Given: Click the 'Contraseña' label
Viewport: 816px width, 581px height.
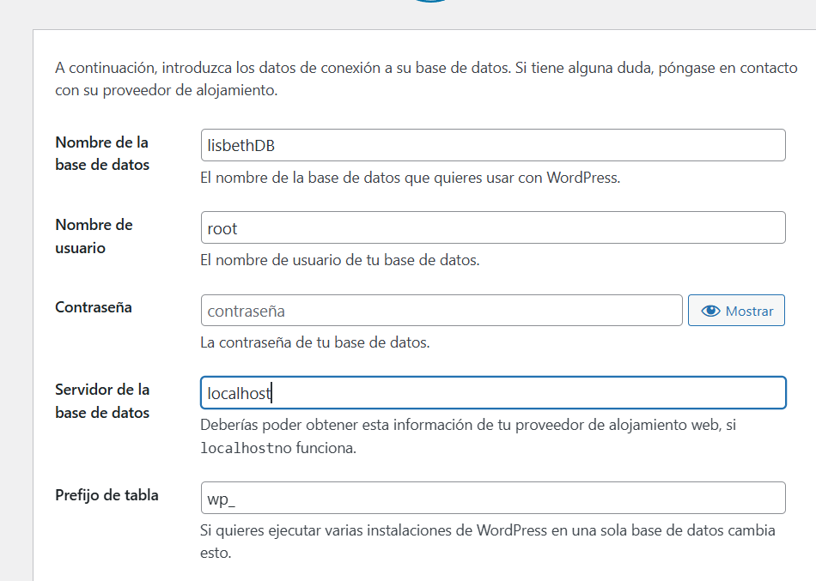Looking at the screenshot, I should coord(94,307).
